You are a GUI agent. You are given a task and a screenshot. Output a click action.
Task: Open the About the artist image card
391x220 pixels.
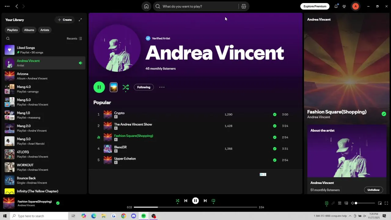click(347, 151)
